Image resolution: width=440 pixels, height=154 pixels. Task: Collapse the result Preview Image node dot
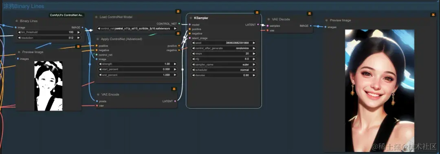click(x=326, y=20)
